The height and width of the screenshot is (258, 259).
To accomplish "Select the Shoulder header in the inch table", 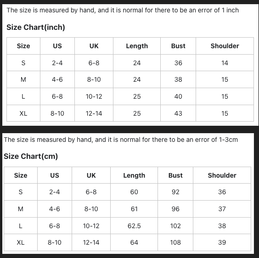I will (x=225, y=46).
